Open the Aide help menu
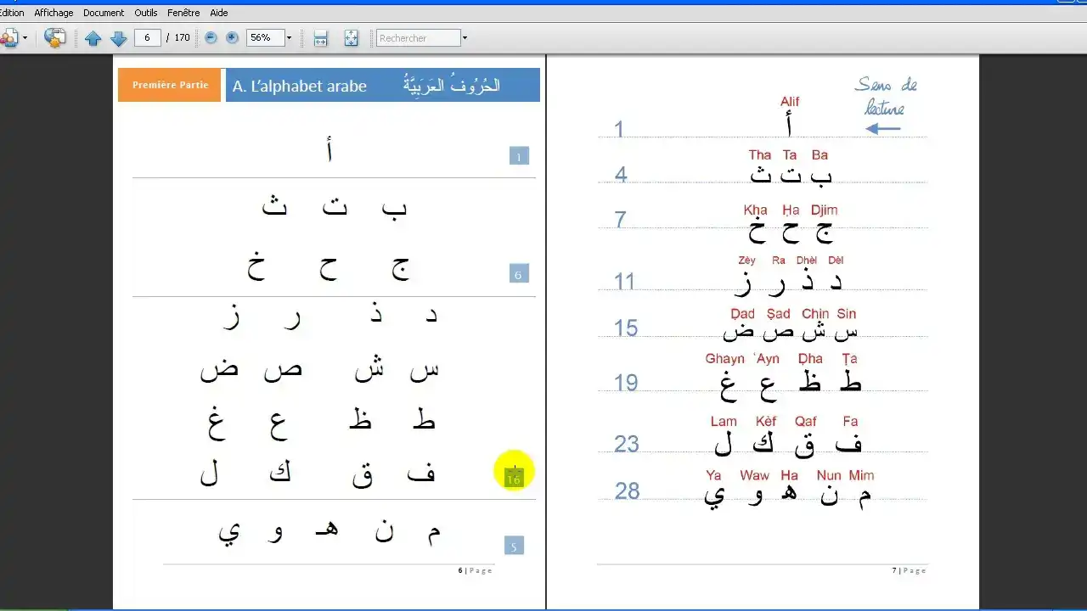 [219, 13]
